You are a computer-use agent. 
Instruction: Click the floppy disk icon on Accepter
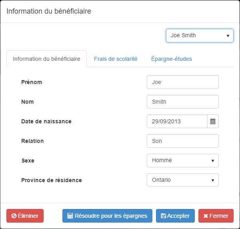click(163, 216)
